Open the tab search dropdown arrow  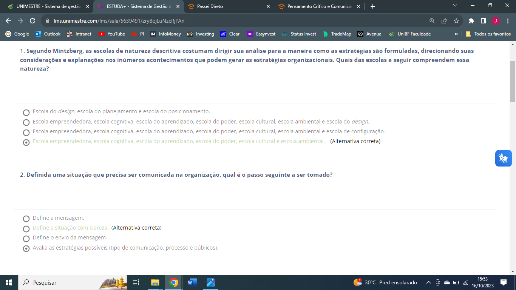pyautogui.click(x=455, y=6)
